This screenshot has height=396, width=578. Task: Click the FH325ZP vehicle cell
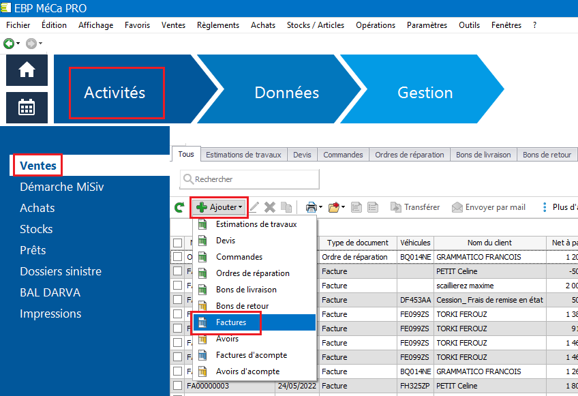tap(416, 386)
